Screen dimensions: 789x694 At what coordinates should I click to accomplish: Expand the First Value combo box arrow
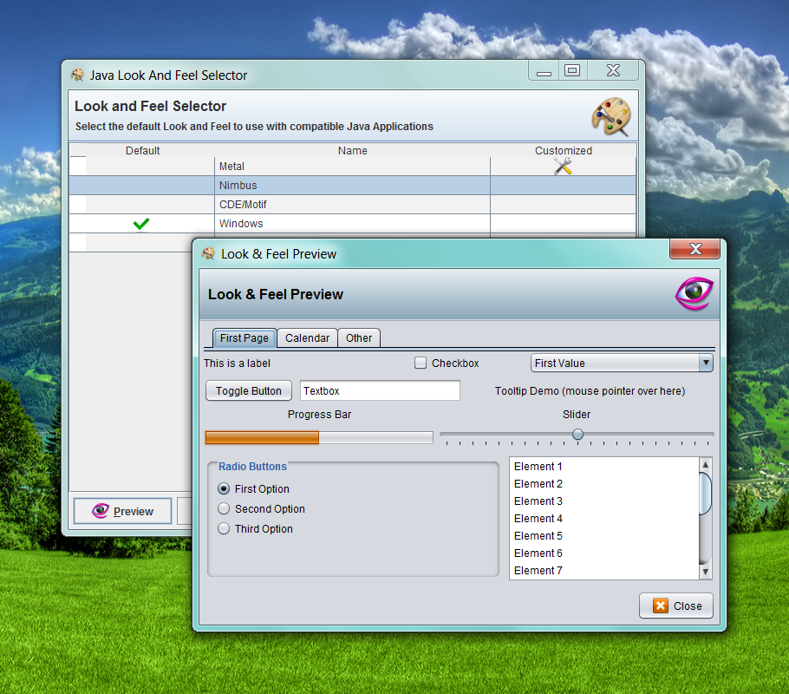coord(706,363)
